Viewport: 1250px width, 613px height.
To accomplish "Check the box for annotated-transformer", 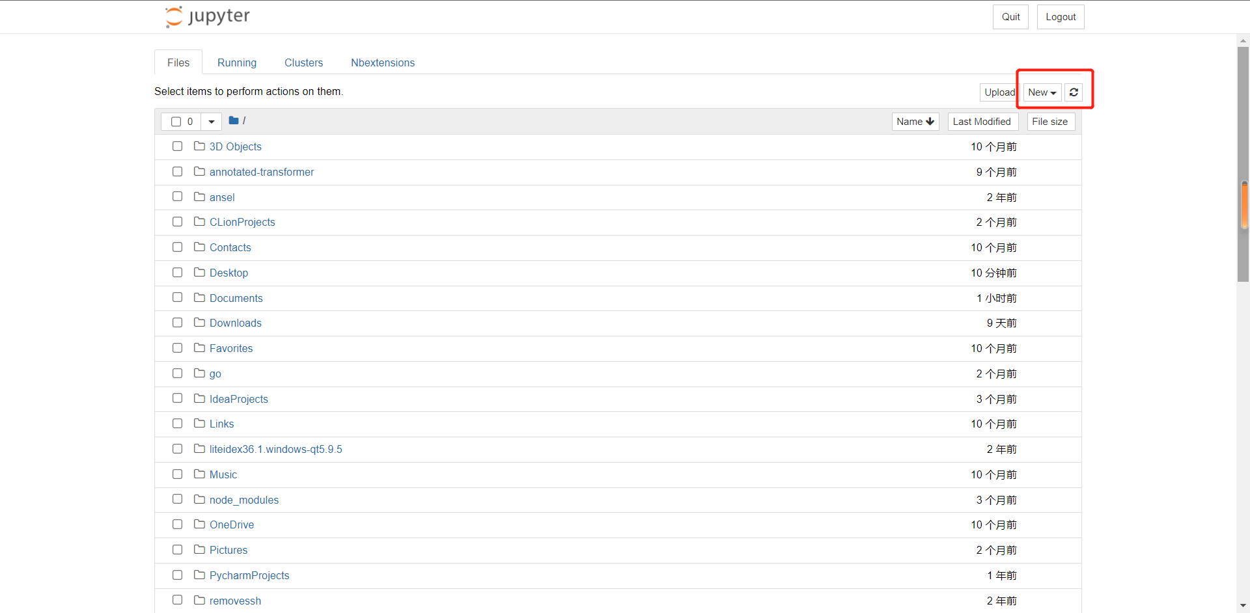I will (177, 172).
